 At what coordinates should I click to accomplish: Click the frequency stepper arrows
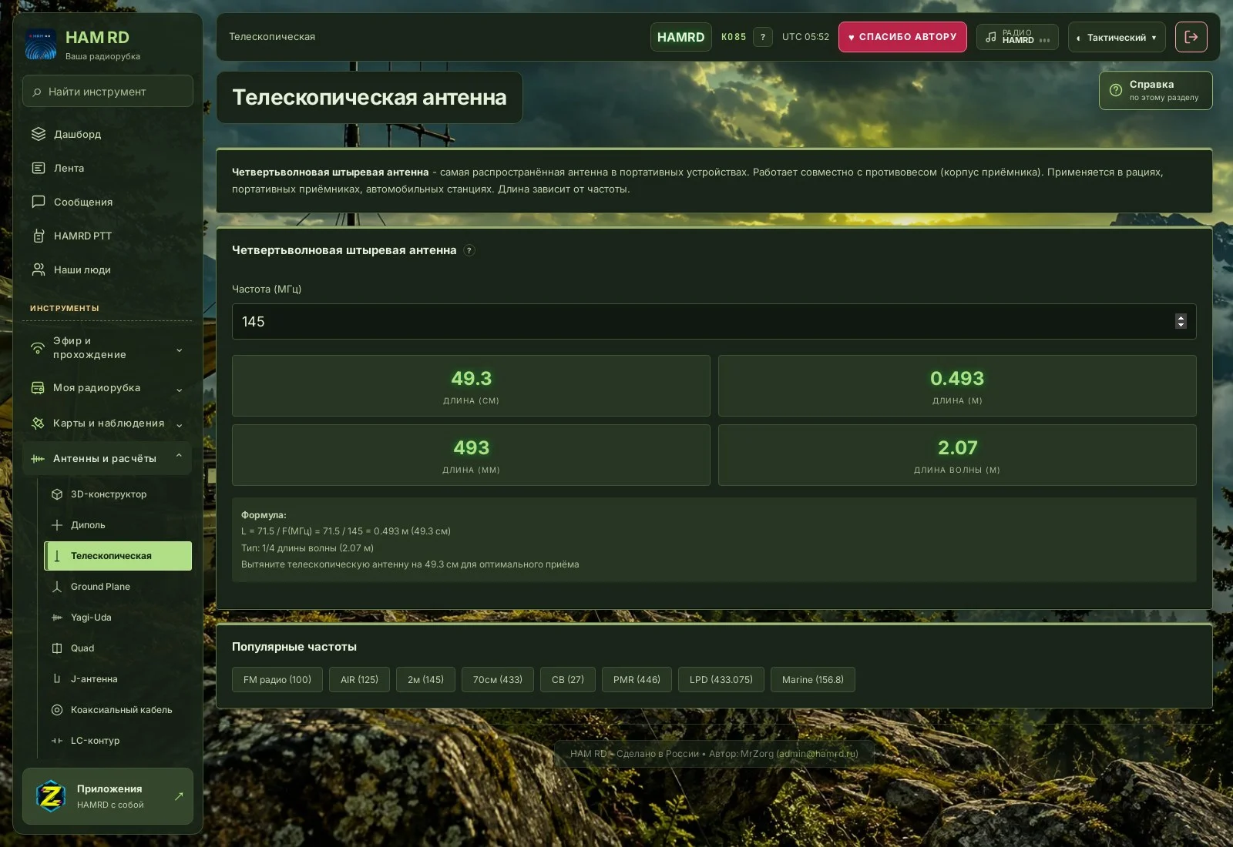pyautogui.click(x=1181, y=322)
